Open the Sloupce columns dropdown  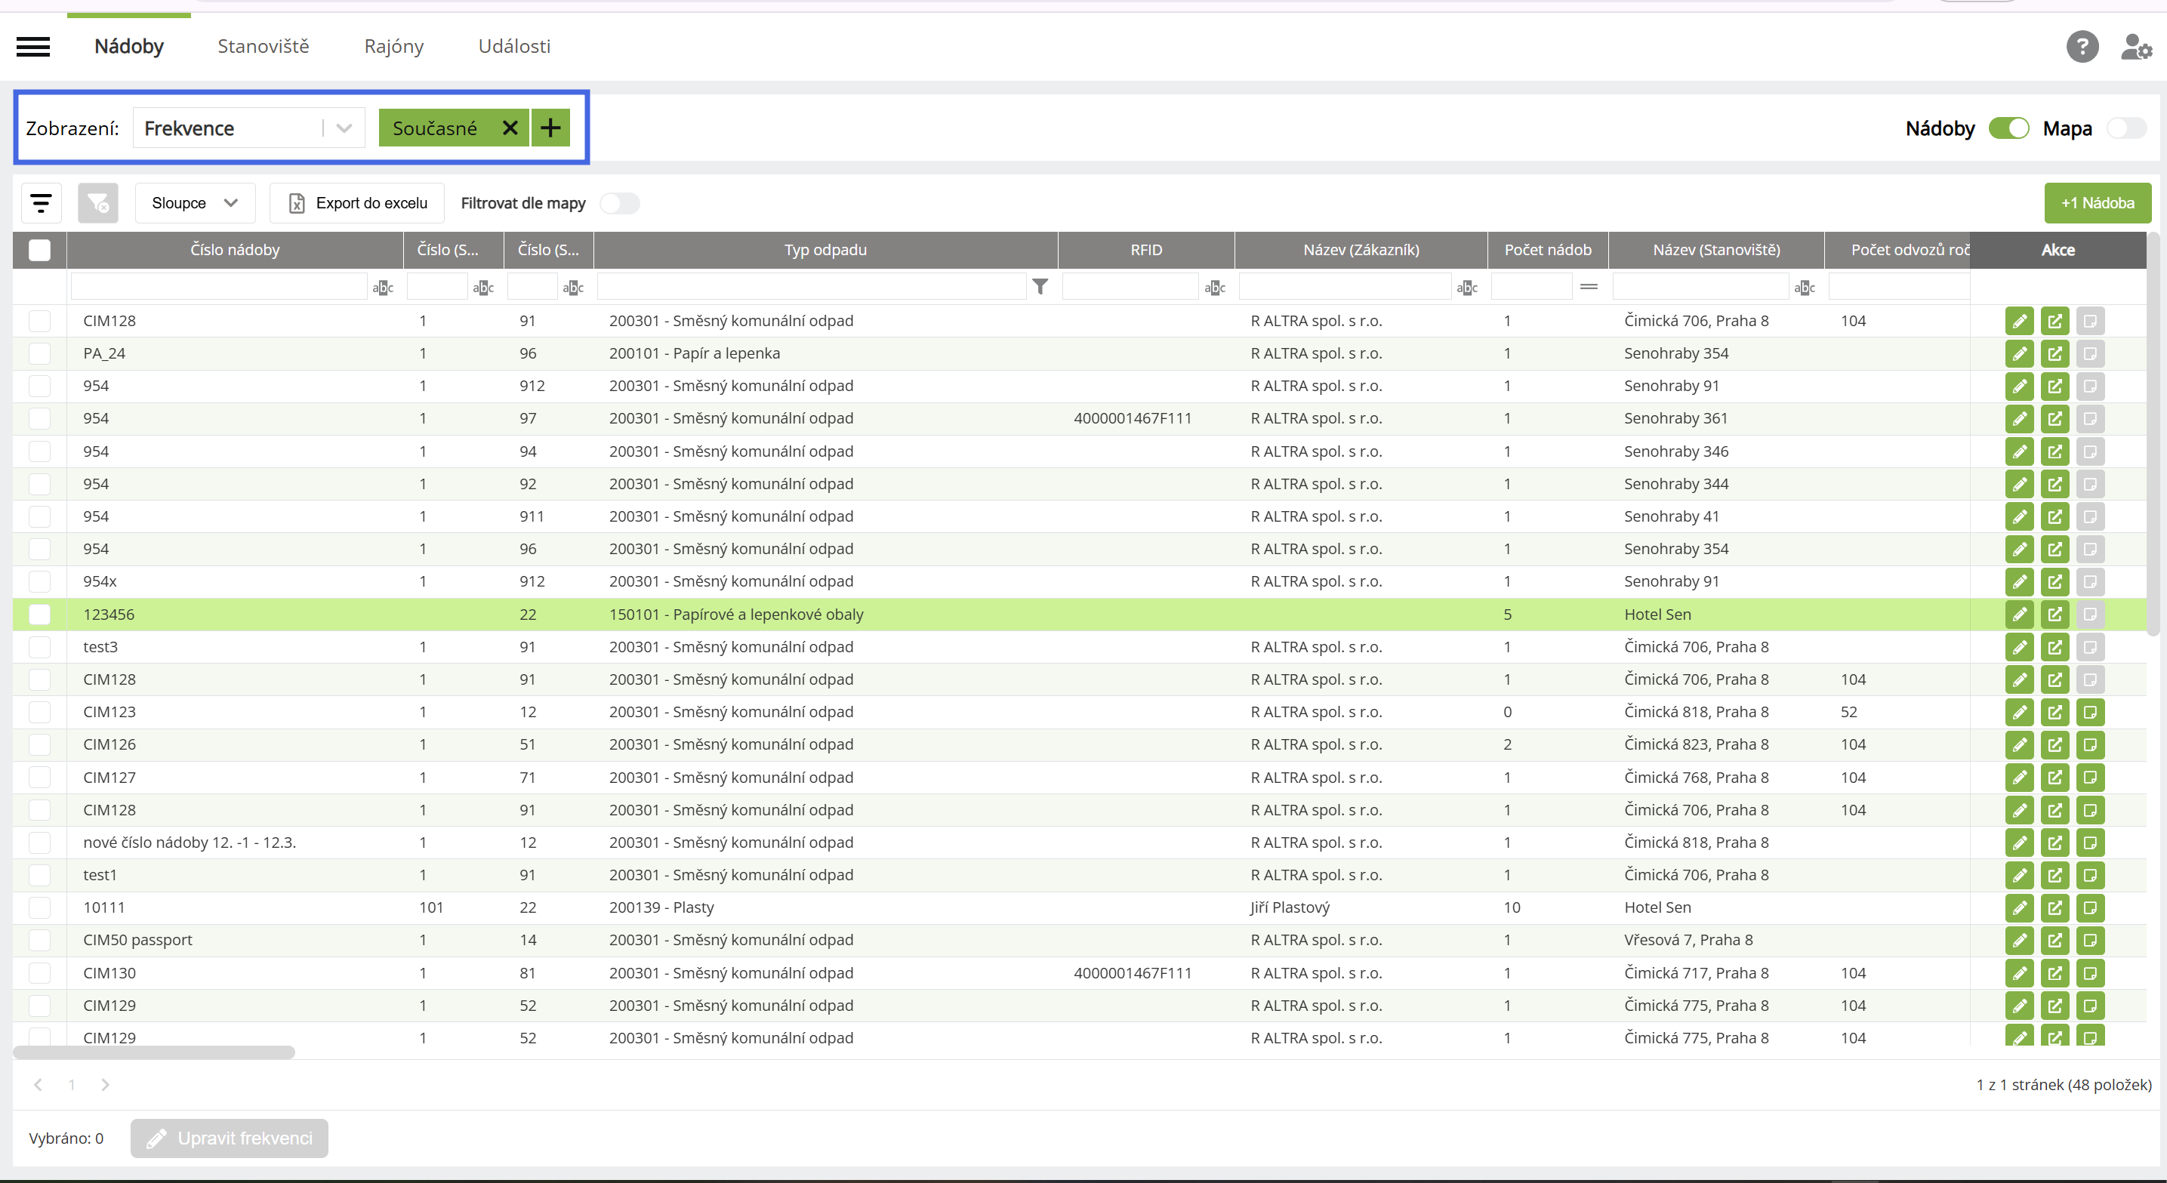click(194, 203)
